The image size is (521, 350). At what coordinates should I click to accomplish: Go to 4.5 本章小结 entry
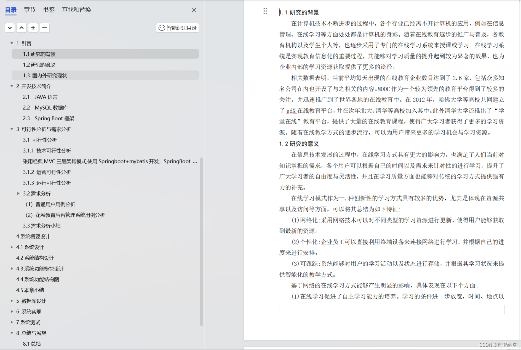(x=30, y=290)
